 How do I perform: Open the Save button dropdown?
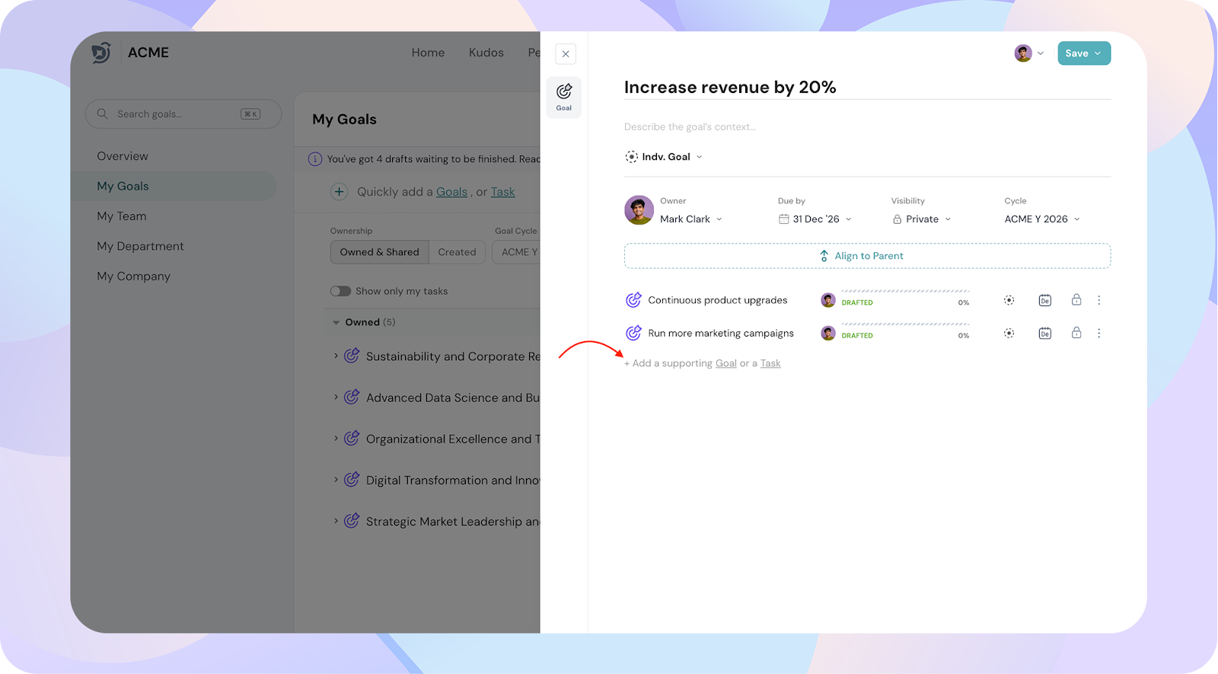tap(1098, 53)
